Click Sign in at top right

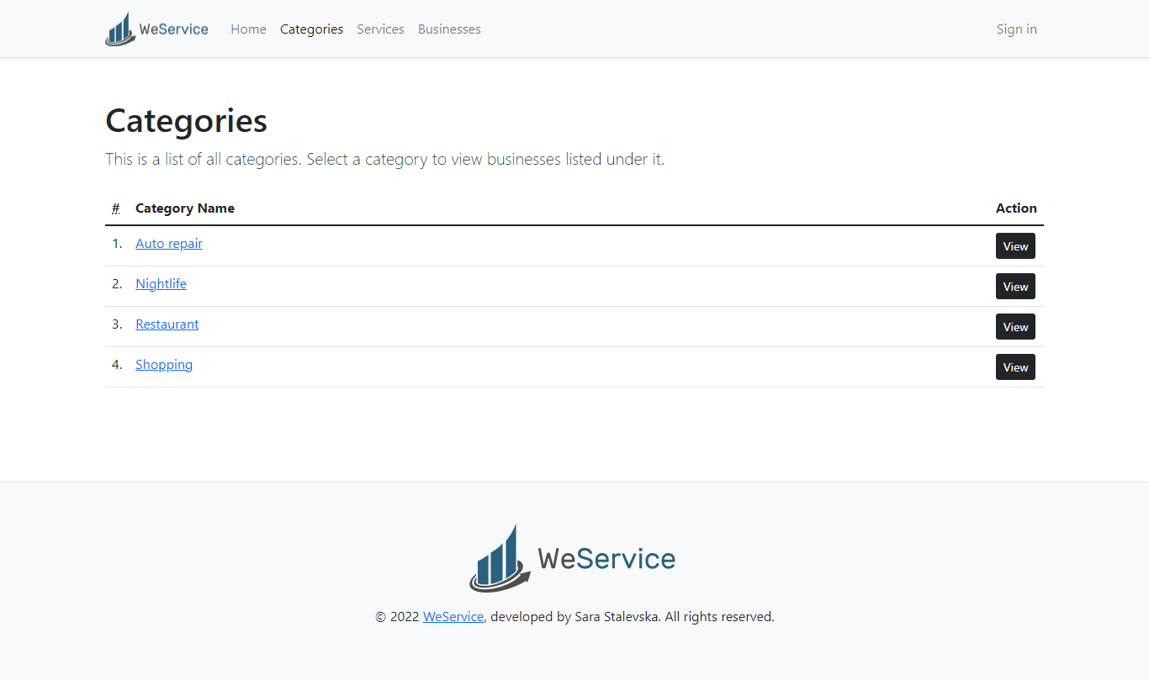click(1016, 29)
